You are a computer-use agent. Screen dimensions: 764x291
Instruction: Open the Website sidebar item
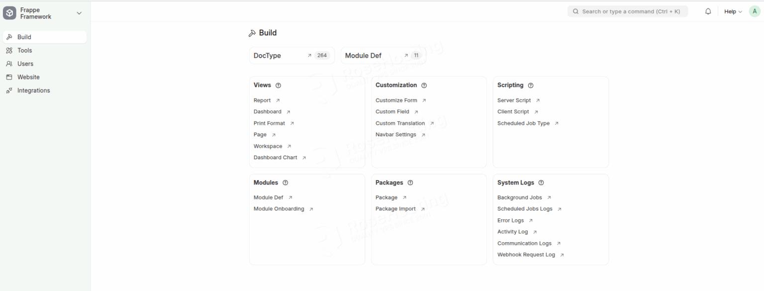click(28, 77)
